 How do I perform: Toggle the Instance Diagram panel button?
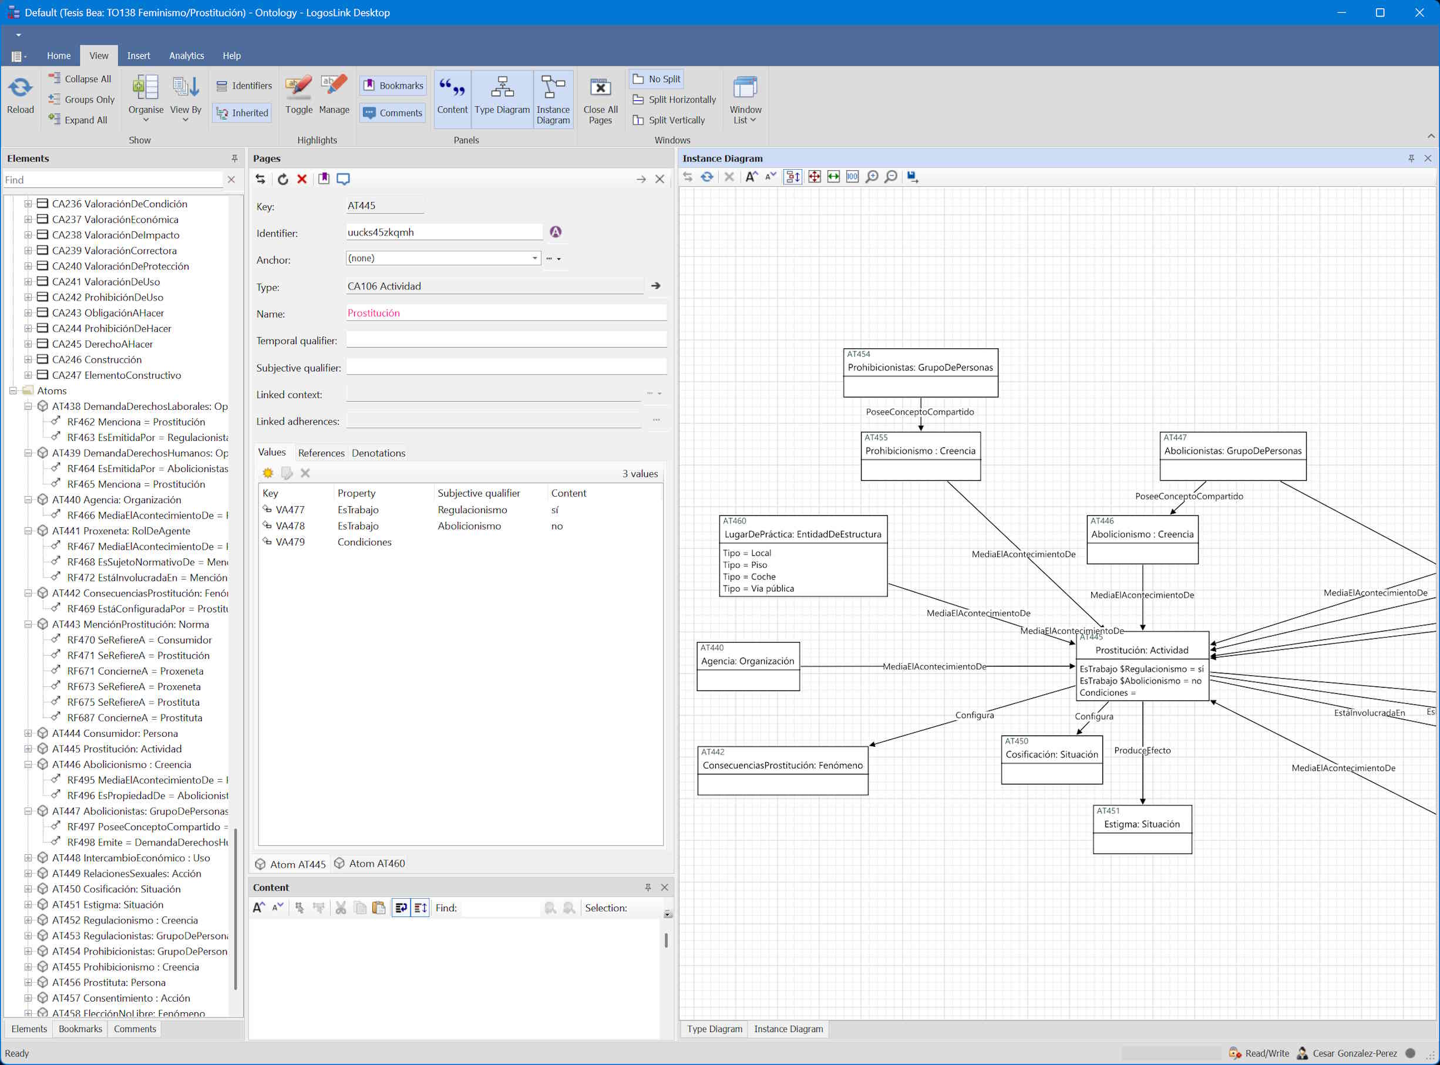[553, 100]
